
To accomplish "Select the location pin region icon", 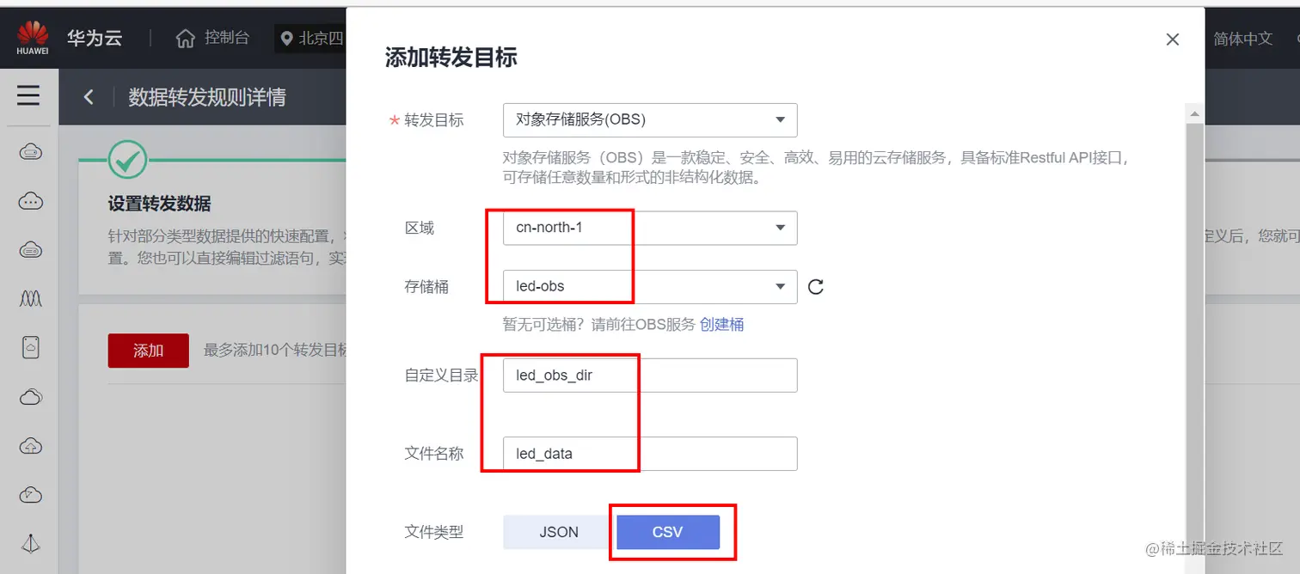I will [x=286, y=39].
